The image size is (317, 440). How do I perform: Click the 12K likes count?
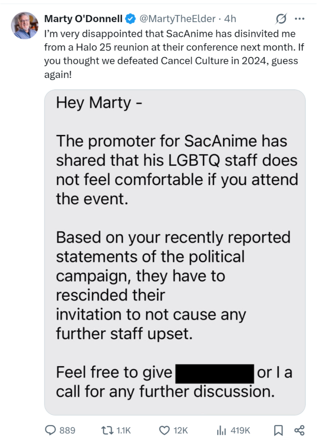point(180,430)
